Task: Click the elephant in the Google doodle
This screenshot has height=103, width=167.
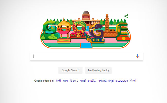Action: (x=96, y=31)
